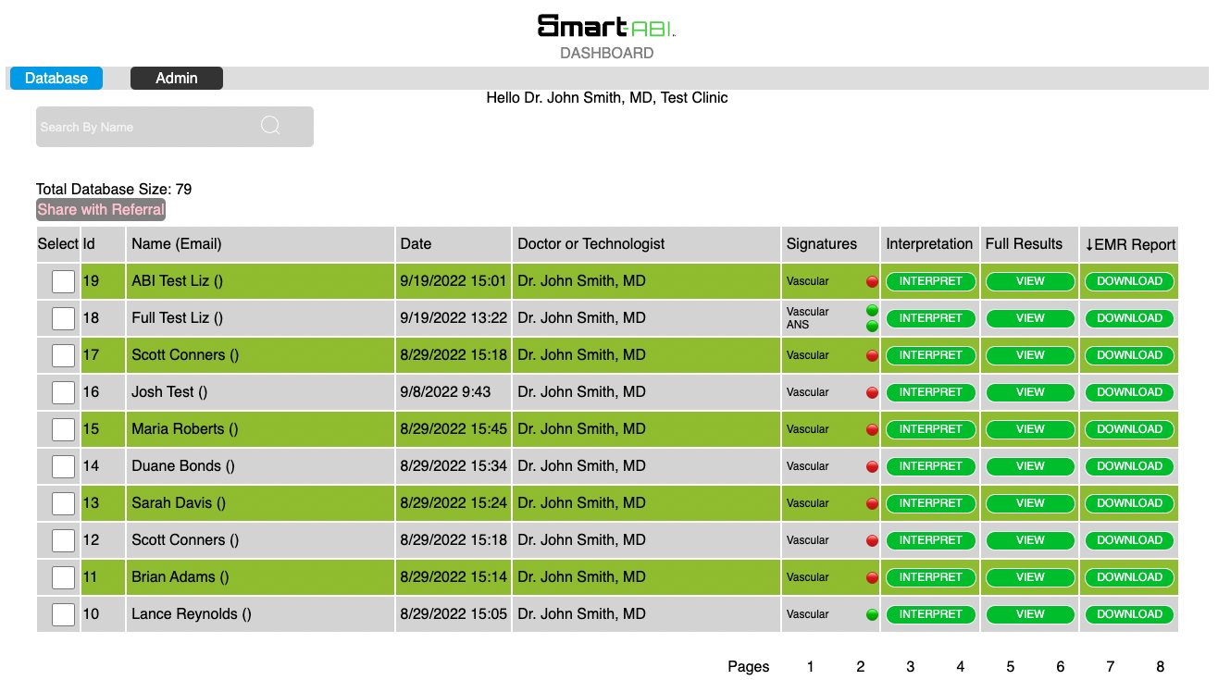Click the Id column header
Image resolution: width=1218 pixels, height=680 pixels.
pyautogui.click(x=103, y=244)
